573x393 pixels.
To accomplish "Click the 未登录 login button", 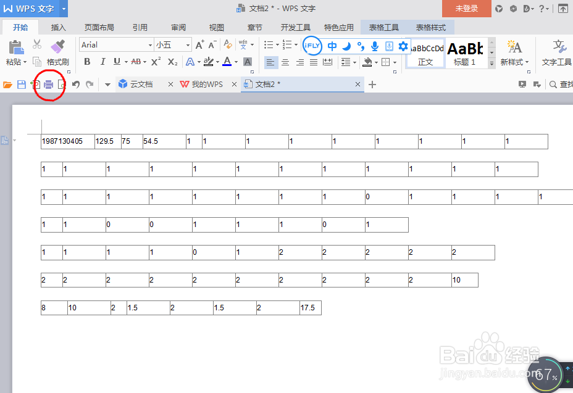I will pos(466,9).
